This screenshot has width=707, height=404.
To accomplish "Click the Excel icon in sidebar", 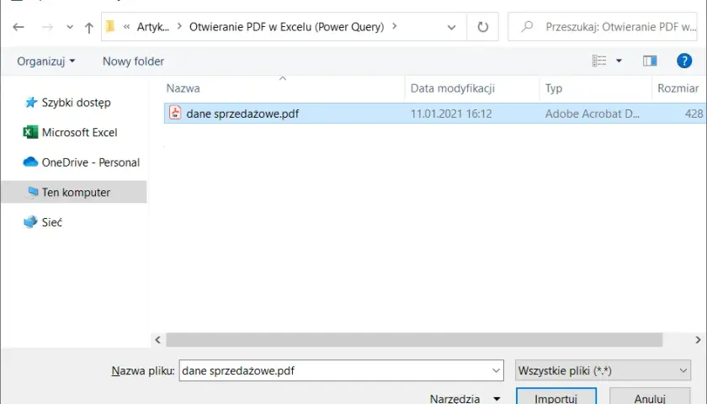I will point(30,132).
